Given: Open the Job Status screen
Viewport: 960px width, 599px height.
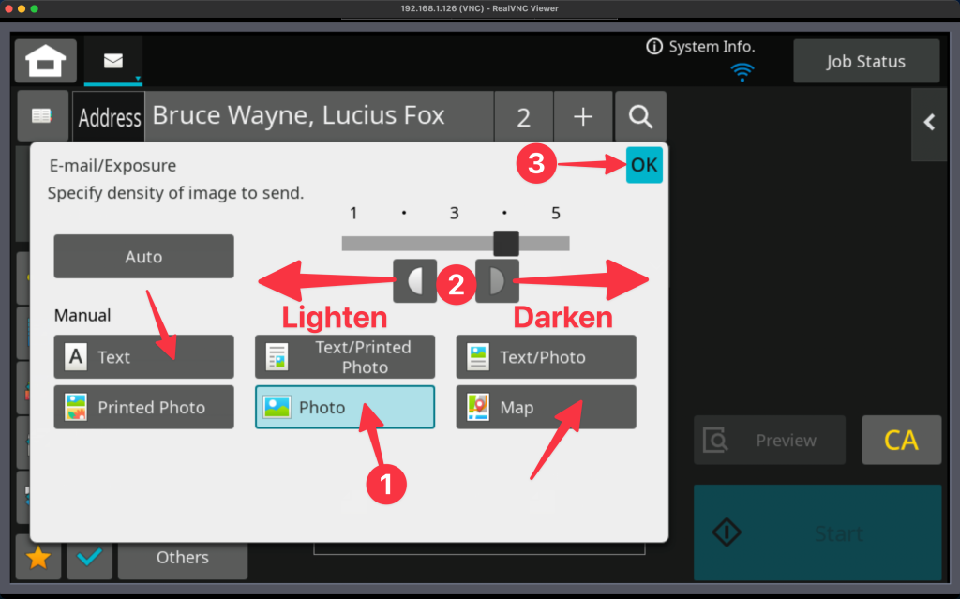Looking at the screenshot, I should (x=865, y=62).
